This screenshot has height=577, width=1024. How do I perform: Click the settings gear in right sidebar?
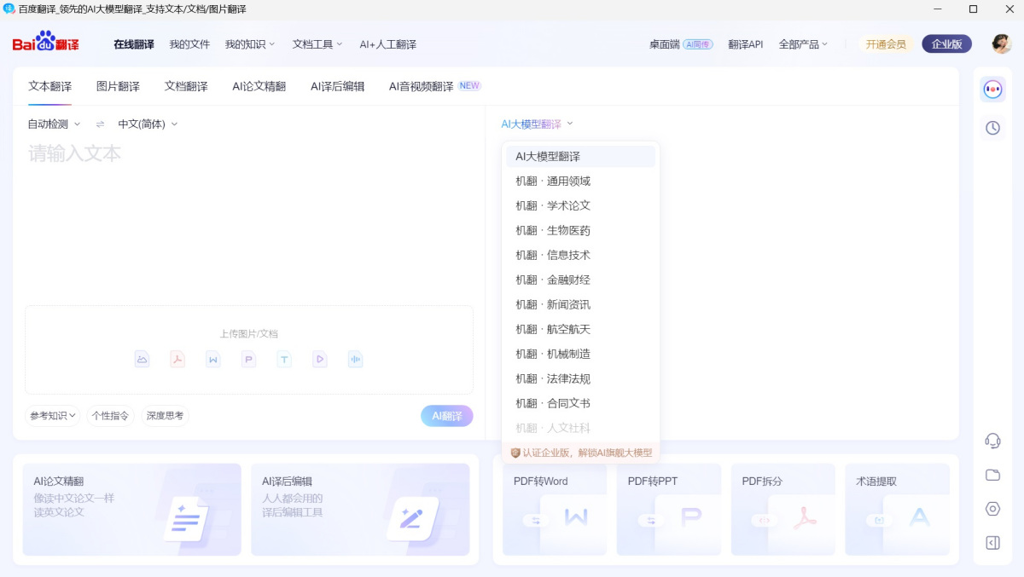(x=992, y=509)
